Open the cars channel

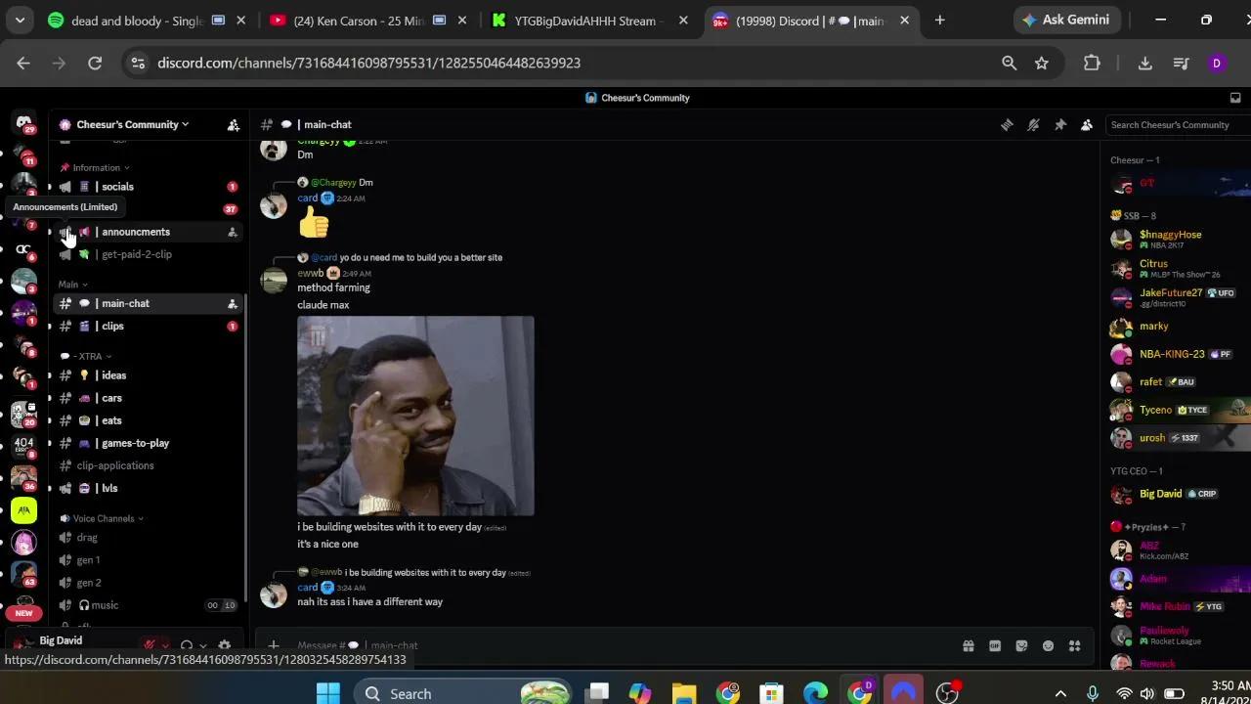147,398
